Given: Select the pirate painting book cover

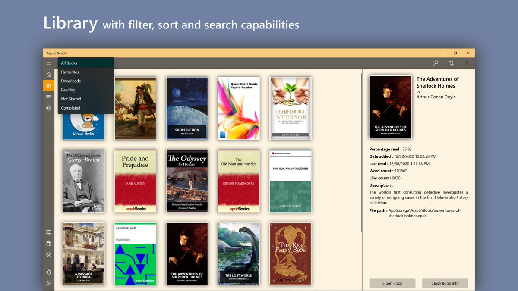Looking at the screenshot, I should point(136,108).
